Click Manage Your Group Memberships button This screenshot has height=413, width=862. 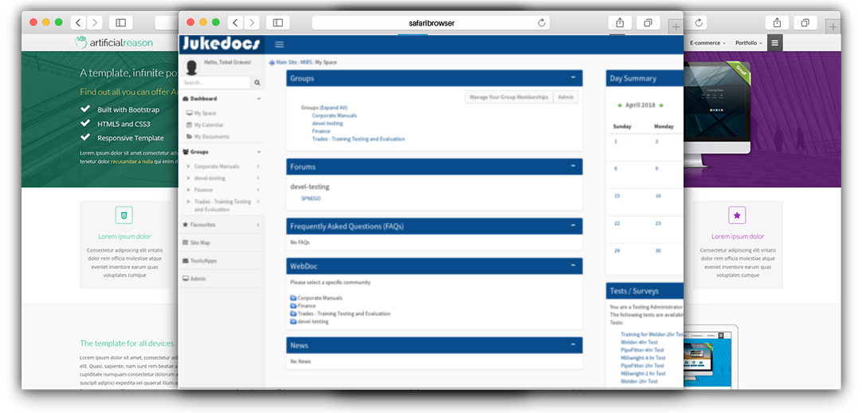coord(509,96)
